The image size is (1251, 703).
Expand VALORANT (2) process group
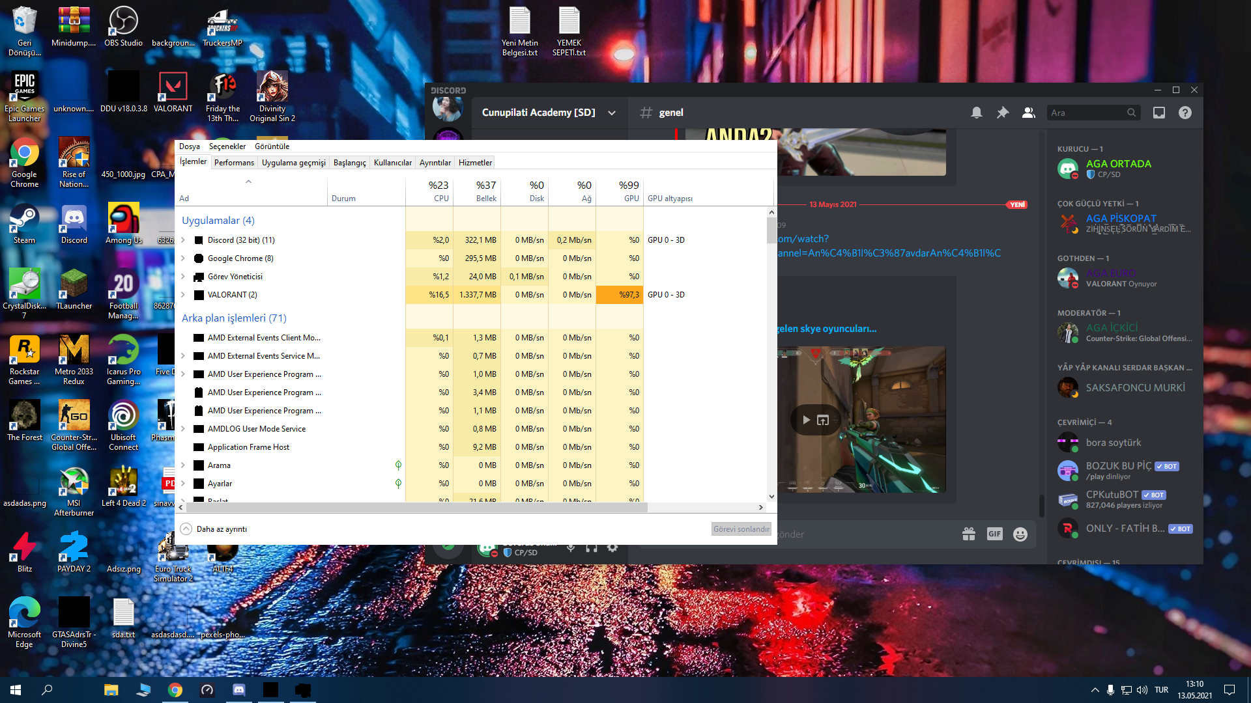pyautogui.click(x=183, y=295)
